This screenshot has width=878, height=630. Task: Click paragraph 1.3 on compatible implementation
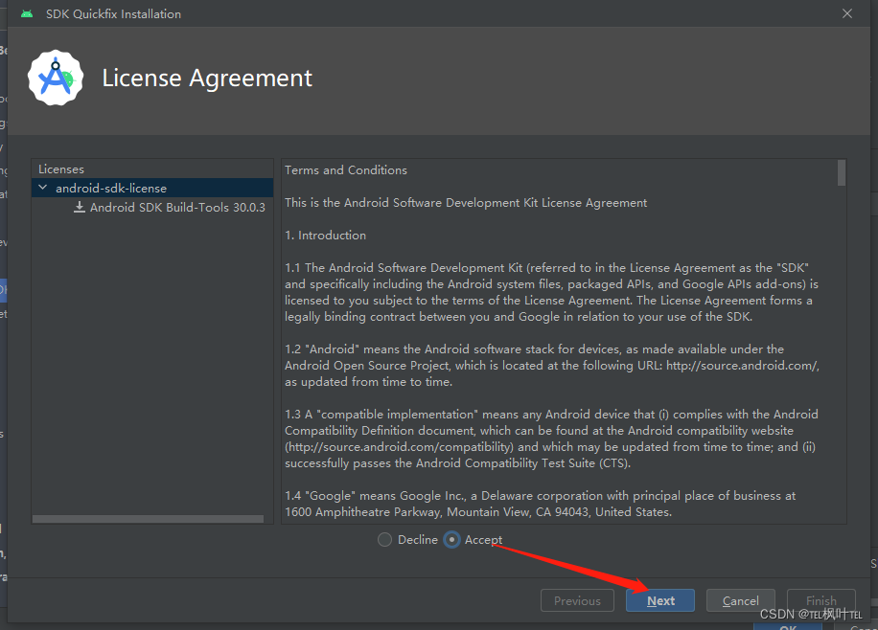pos(551,439)
